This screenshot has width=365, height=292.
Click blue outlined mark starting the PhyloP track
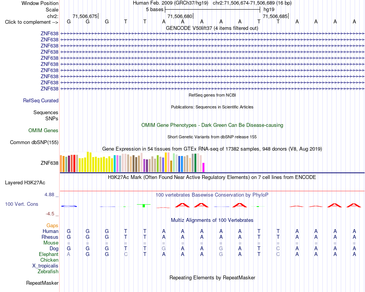(69, 206)
